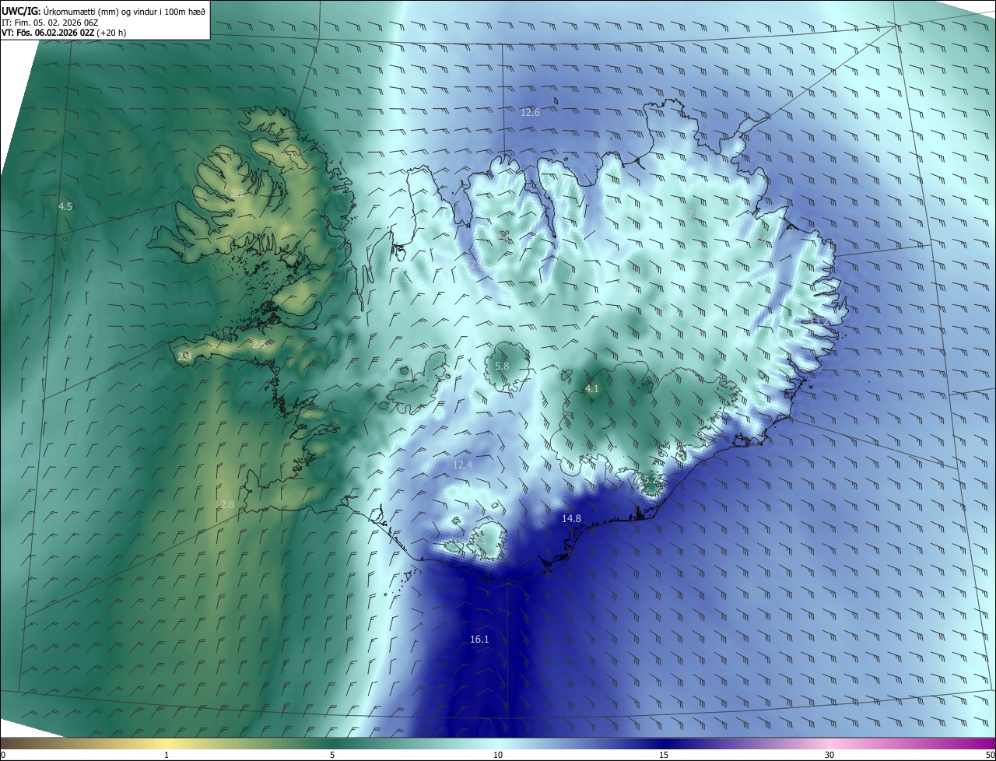Click the 7.5 value on the map

click(x=479, y=541)
